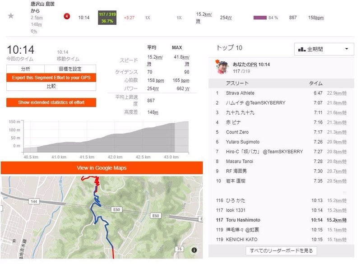Click the アスリート column header

pos(237,83)
